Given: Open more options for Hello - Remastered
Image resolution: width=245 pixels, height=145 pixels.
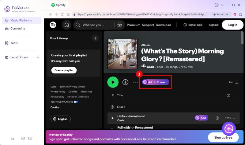Looking at the screenshot, I should tap(235, 118).
